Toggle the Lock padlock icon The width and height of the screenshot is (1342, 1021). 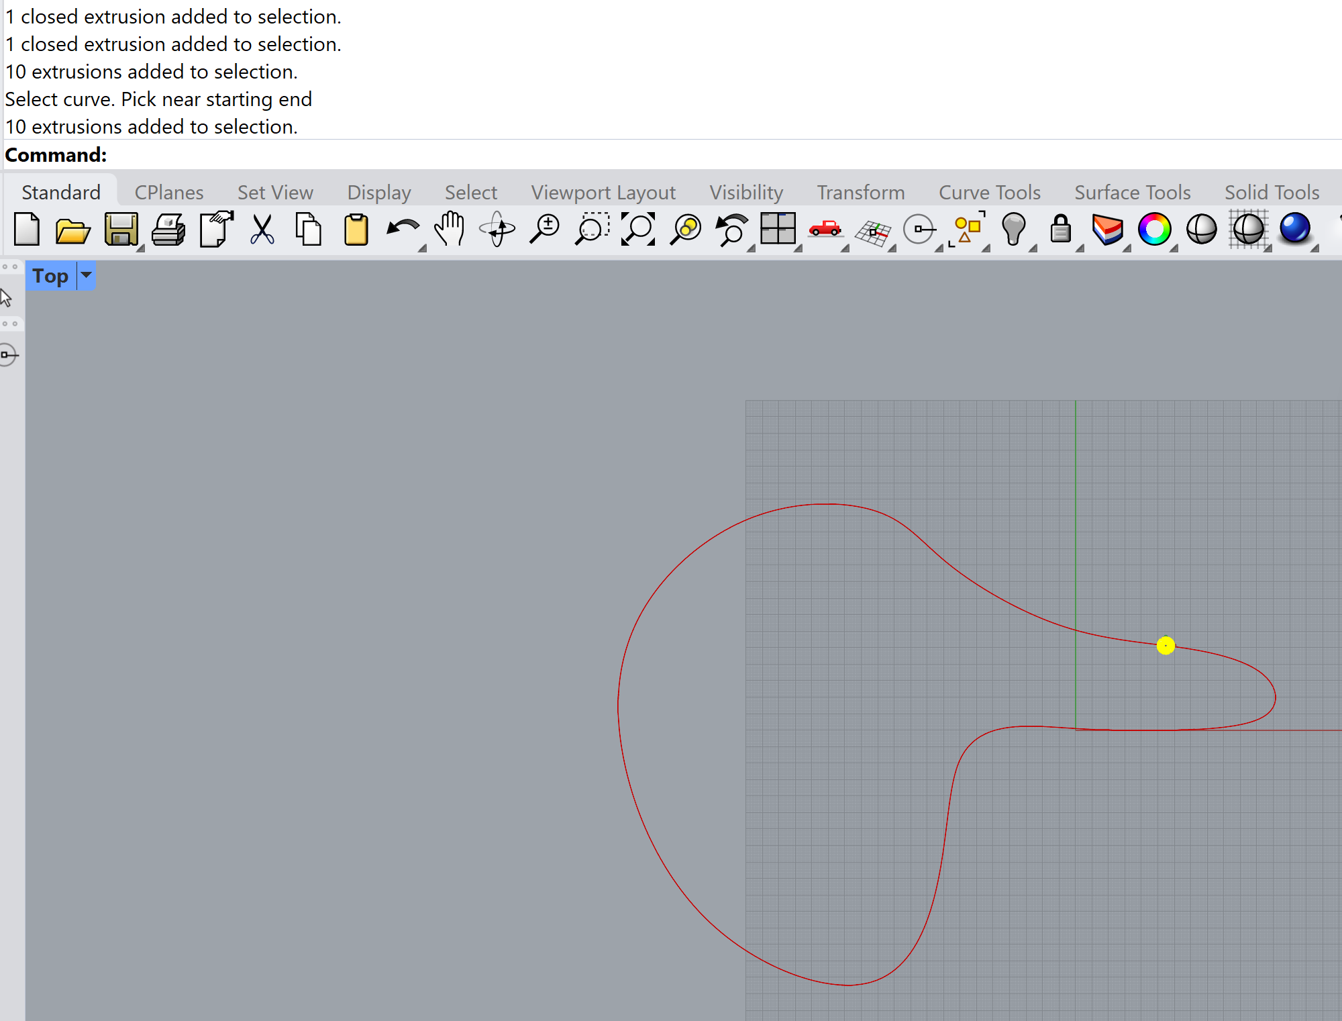(1060, 230)
